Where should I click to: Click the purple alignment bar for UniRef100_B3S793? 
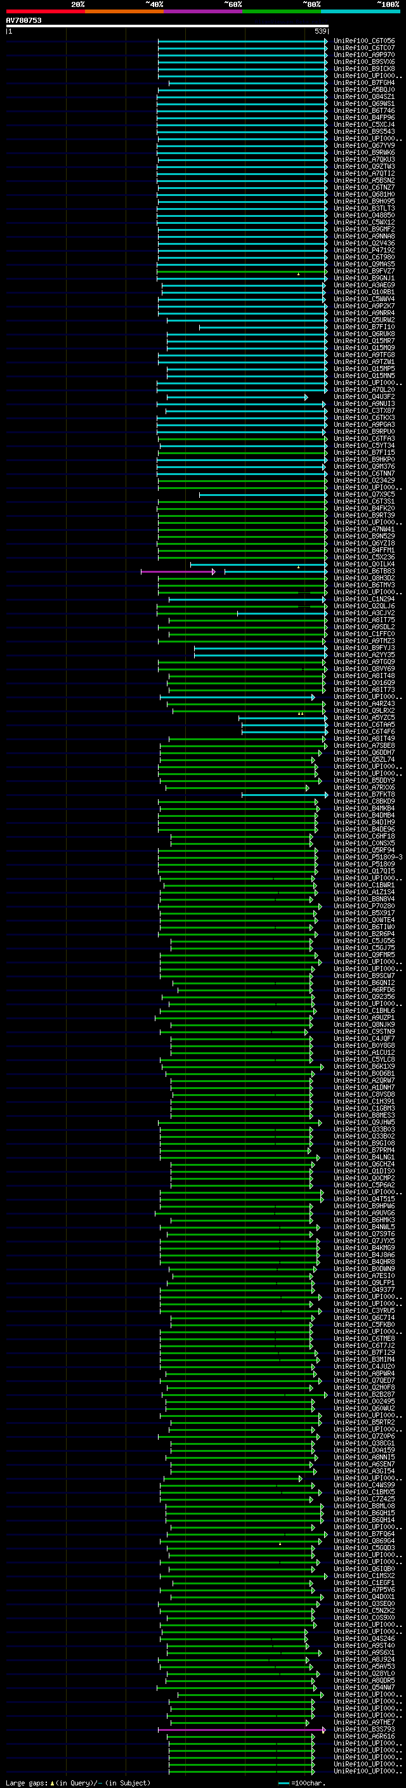tap(242, 1730)
